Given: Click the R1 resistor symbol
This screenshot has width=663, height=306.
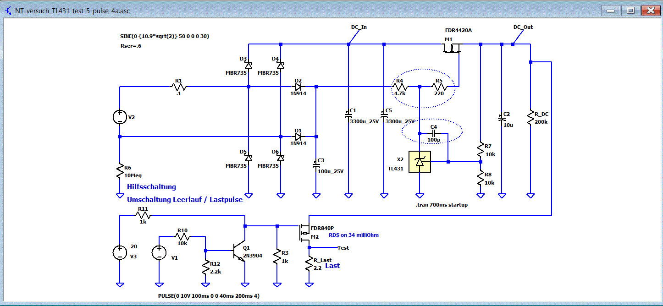Looking at the screenshot, I should pos(178,86).
